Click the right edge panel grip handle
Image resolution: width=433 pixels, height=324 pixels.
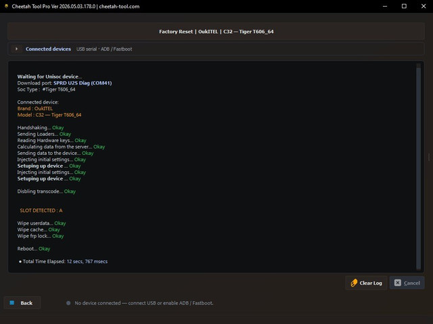coord(429,157)
